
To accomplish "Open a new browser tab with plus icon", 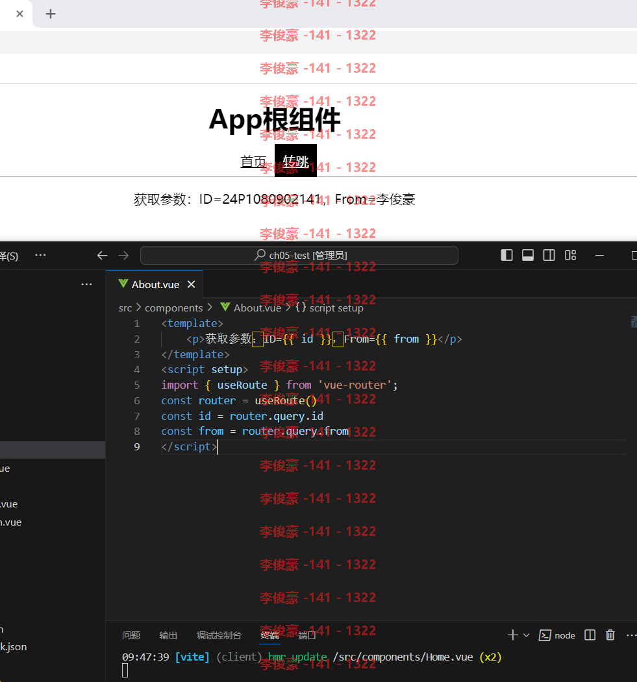I will [51, 14].
